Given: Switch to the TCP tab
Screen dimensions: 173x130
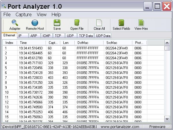Looking at the screenshot, I should pyautogui.click(x=59, y=36).
